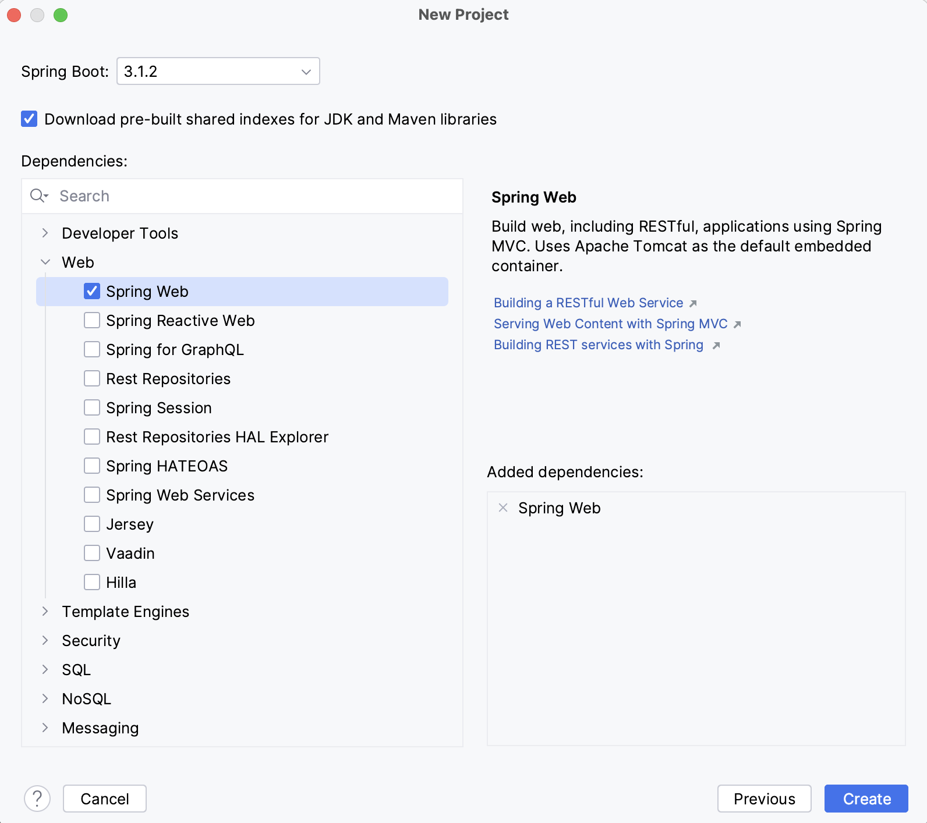This screenshot has height=823, width=927.
Task: Click into the dependencies Search field
Action: click(256, 196)
